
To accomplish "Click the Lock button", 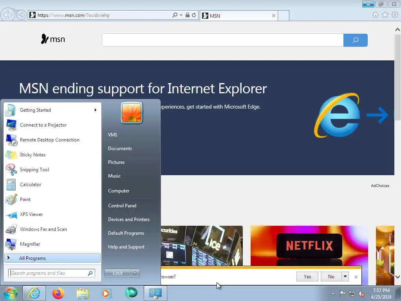I will 118,273.
